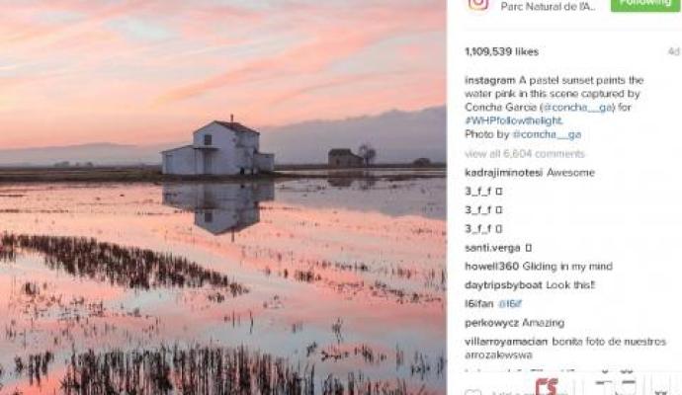This screenshot has width=682, height=395.
Task: Open santi.verga commenter profile
Action: (492, 248)
